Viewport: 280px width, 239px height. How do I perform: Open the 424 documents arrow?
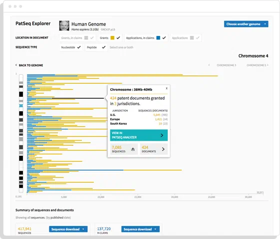coord(163,149)
